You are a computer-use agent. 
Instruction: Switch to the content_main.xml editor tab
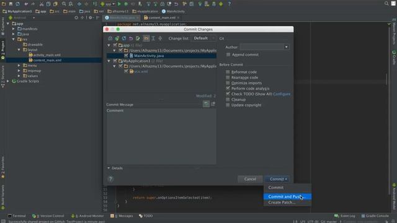(x=162, y=18)
